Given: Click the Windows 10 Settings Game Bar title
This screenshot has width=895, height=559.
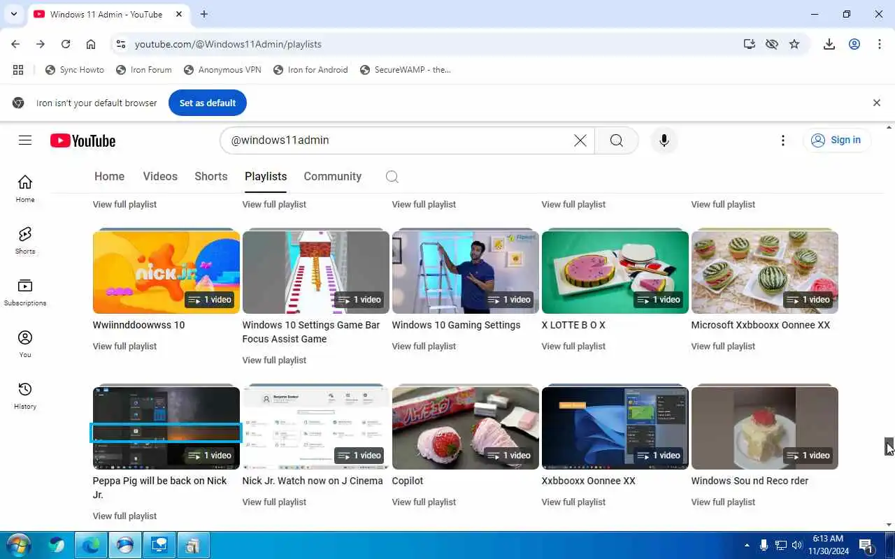Looking at the screenshot, I should click(311, 332).
